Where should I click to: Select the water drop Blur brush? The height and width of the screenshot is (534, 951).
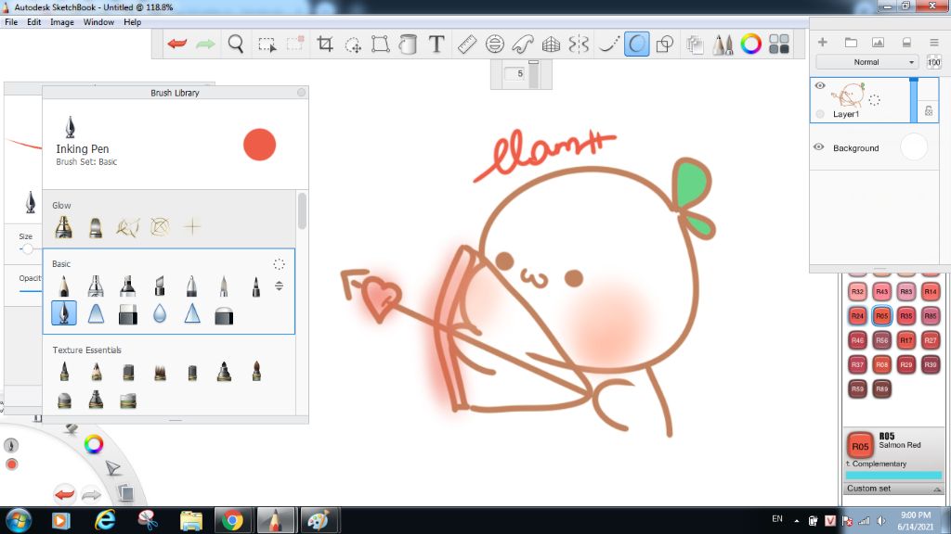coord(160,313)
